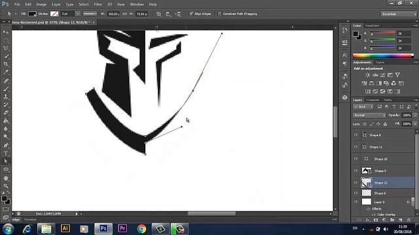Add a Brightness/Contrast adjustment
The height and width of the screenshot is (235, 419).
[368, 75]
